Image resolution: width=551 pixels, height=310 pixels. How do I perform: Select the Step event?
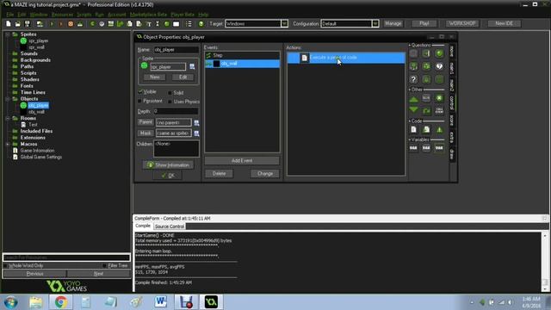pos(242,55)
